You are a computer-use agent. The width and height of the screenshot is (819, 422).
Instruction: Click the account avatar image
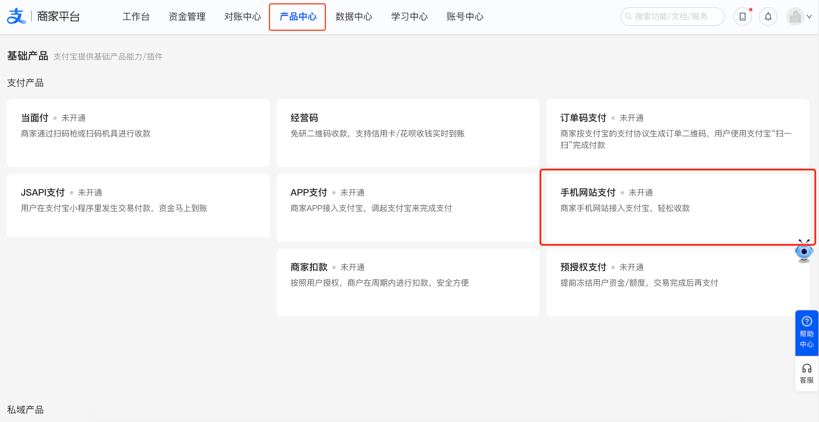(795, 16)
